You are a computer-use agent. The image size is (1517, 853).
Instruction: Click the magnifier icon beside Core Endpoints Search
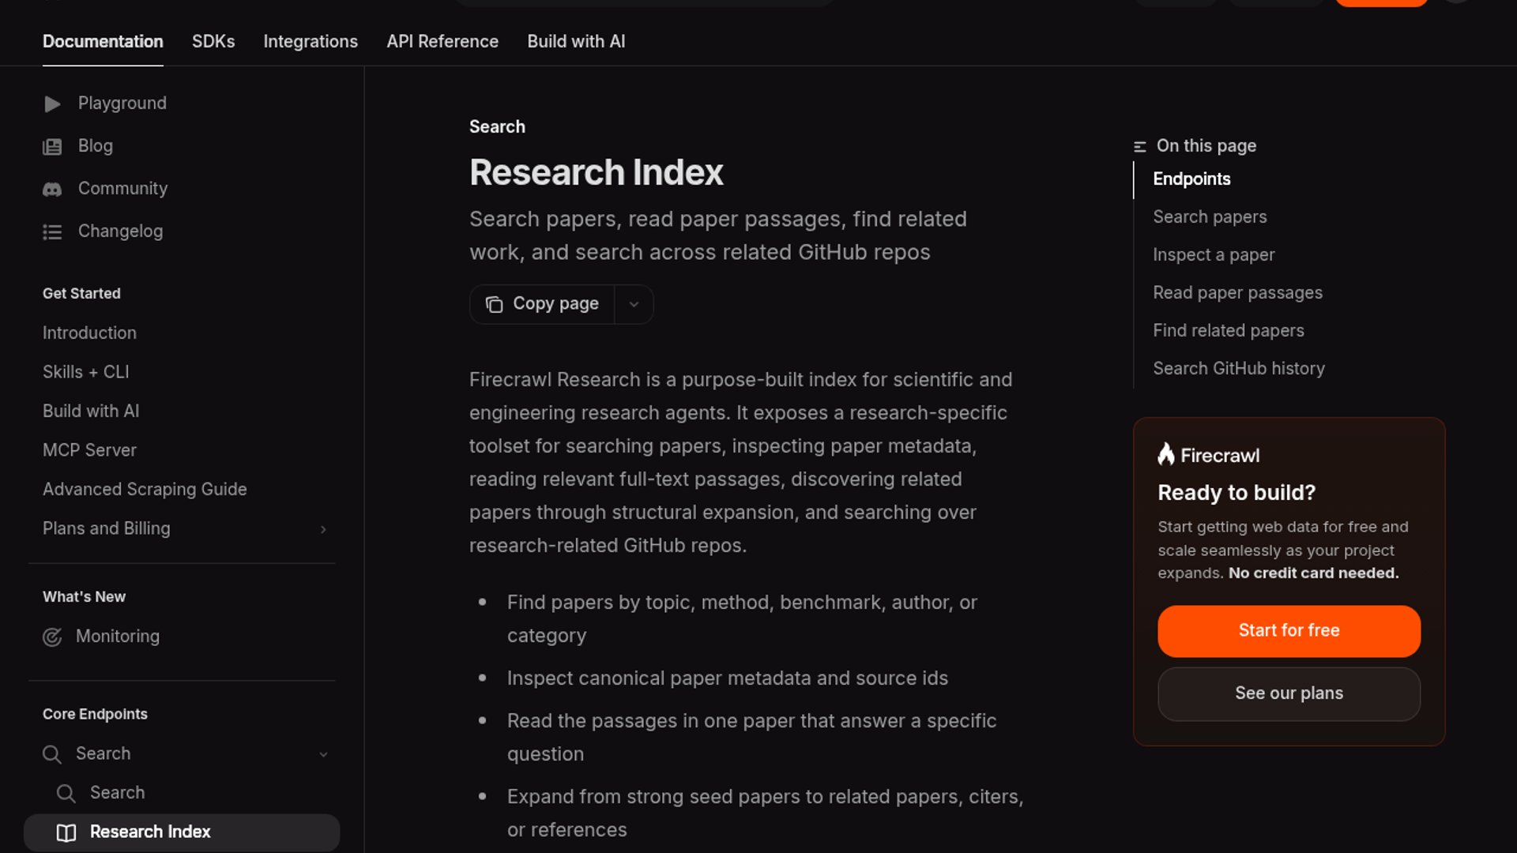pos(52,755)
